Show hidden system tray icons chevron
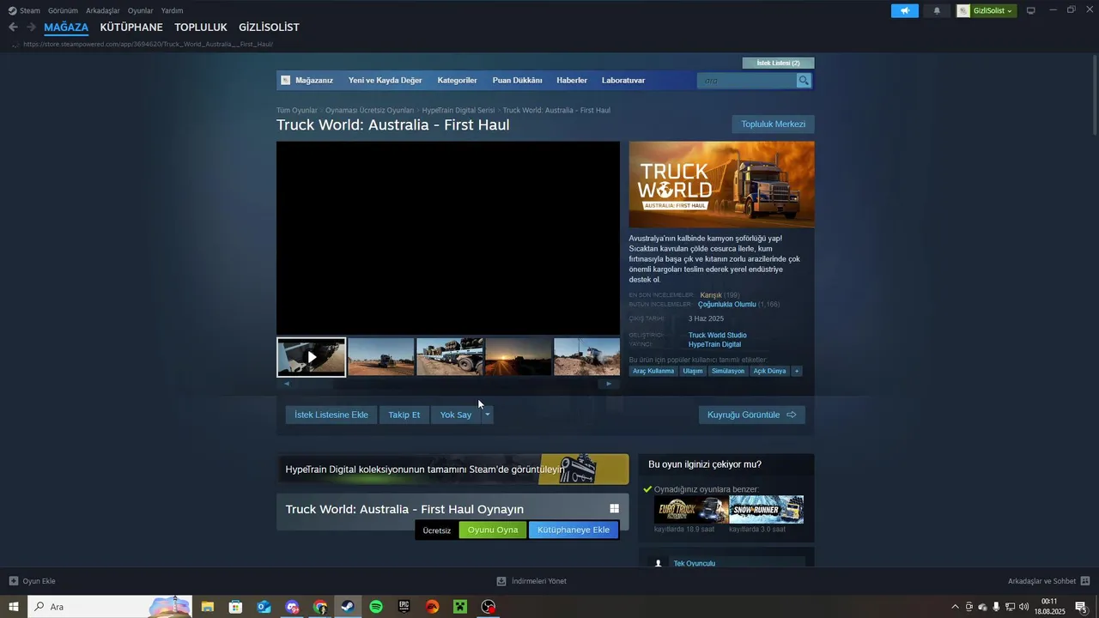This screenshot has width=1099, height=618. click(955, 607)
